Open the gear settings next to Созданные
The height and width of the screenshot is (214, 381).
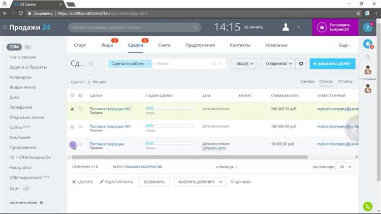point(301,64)
